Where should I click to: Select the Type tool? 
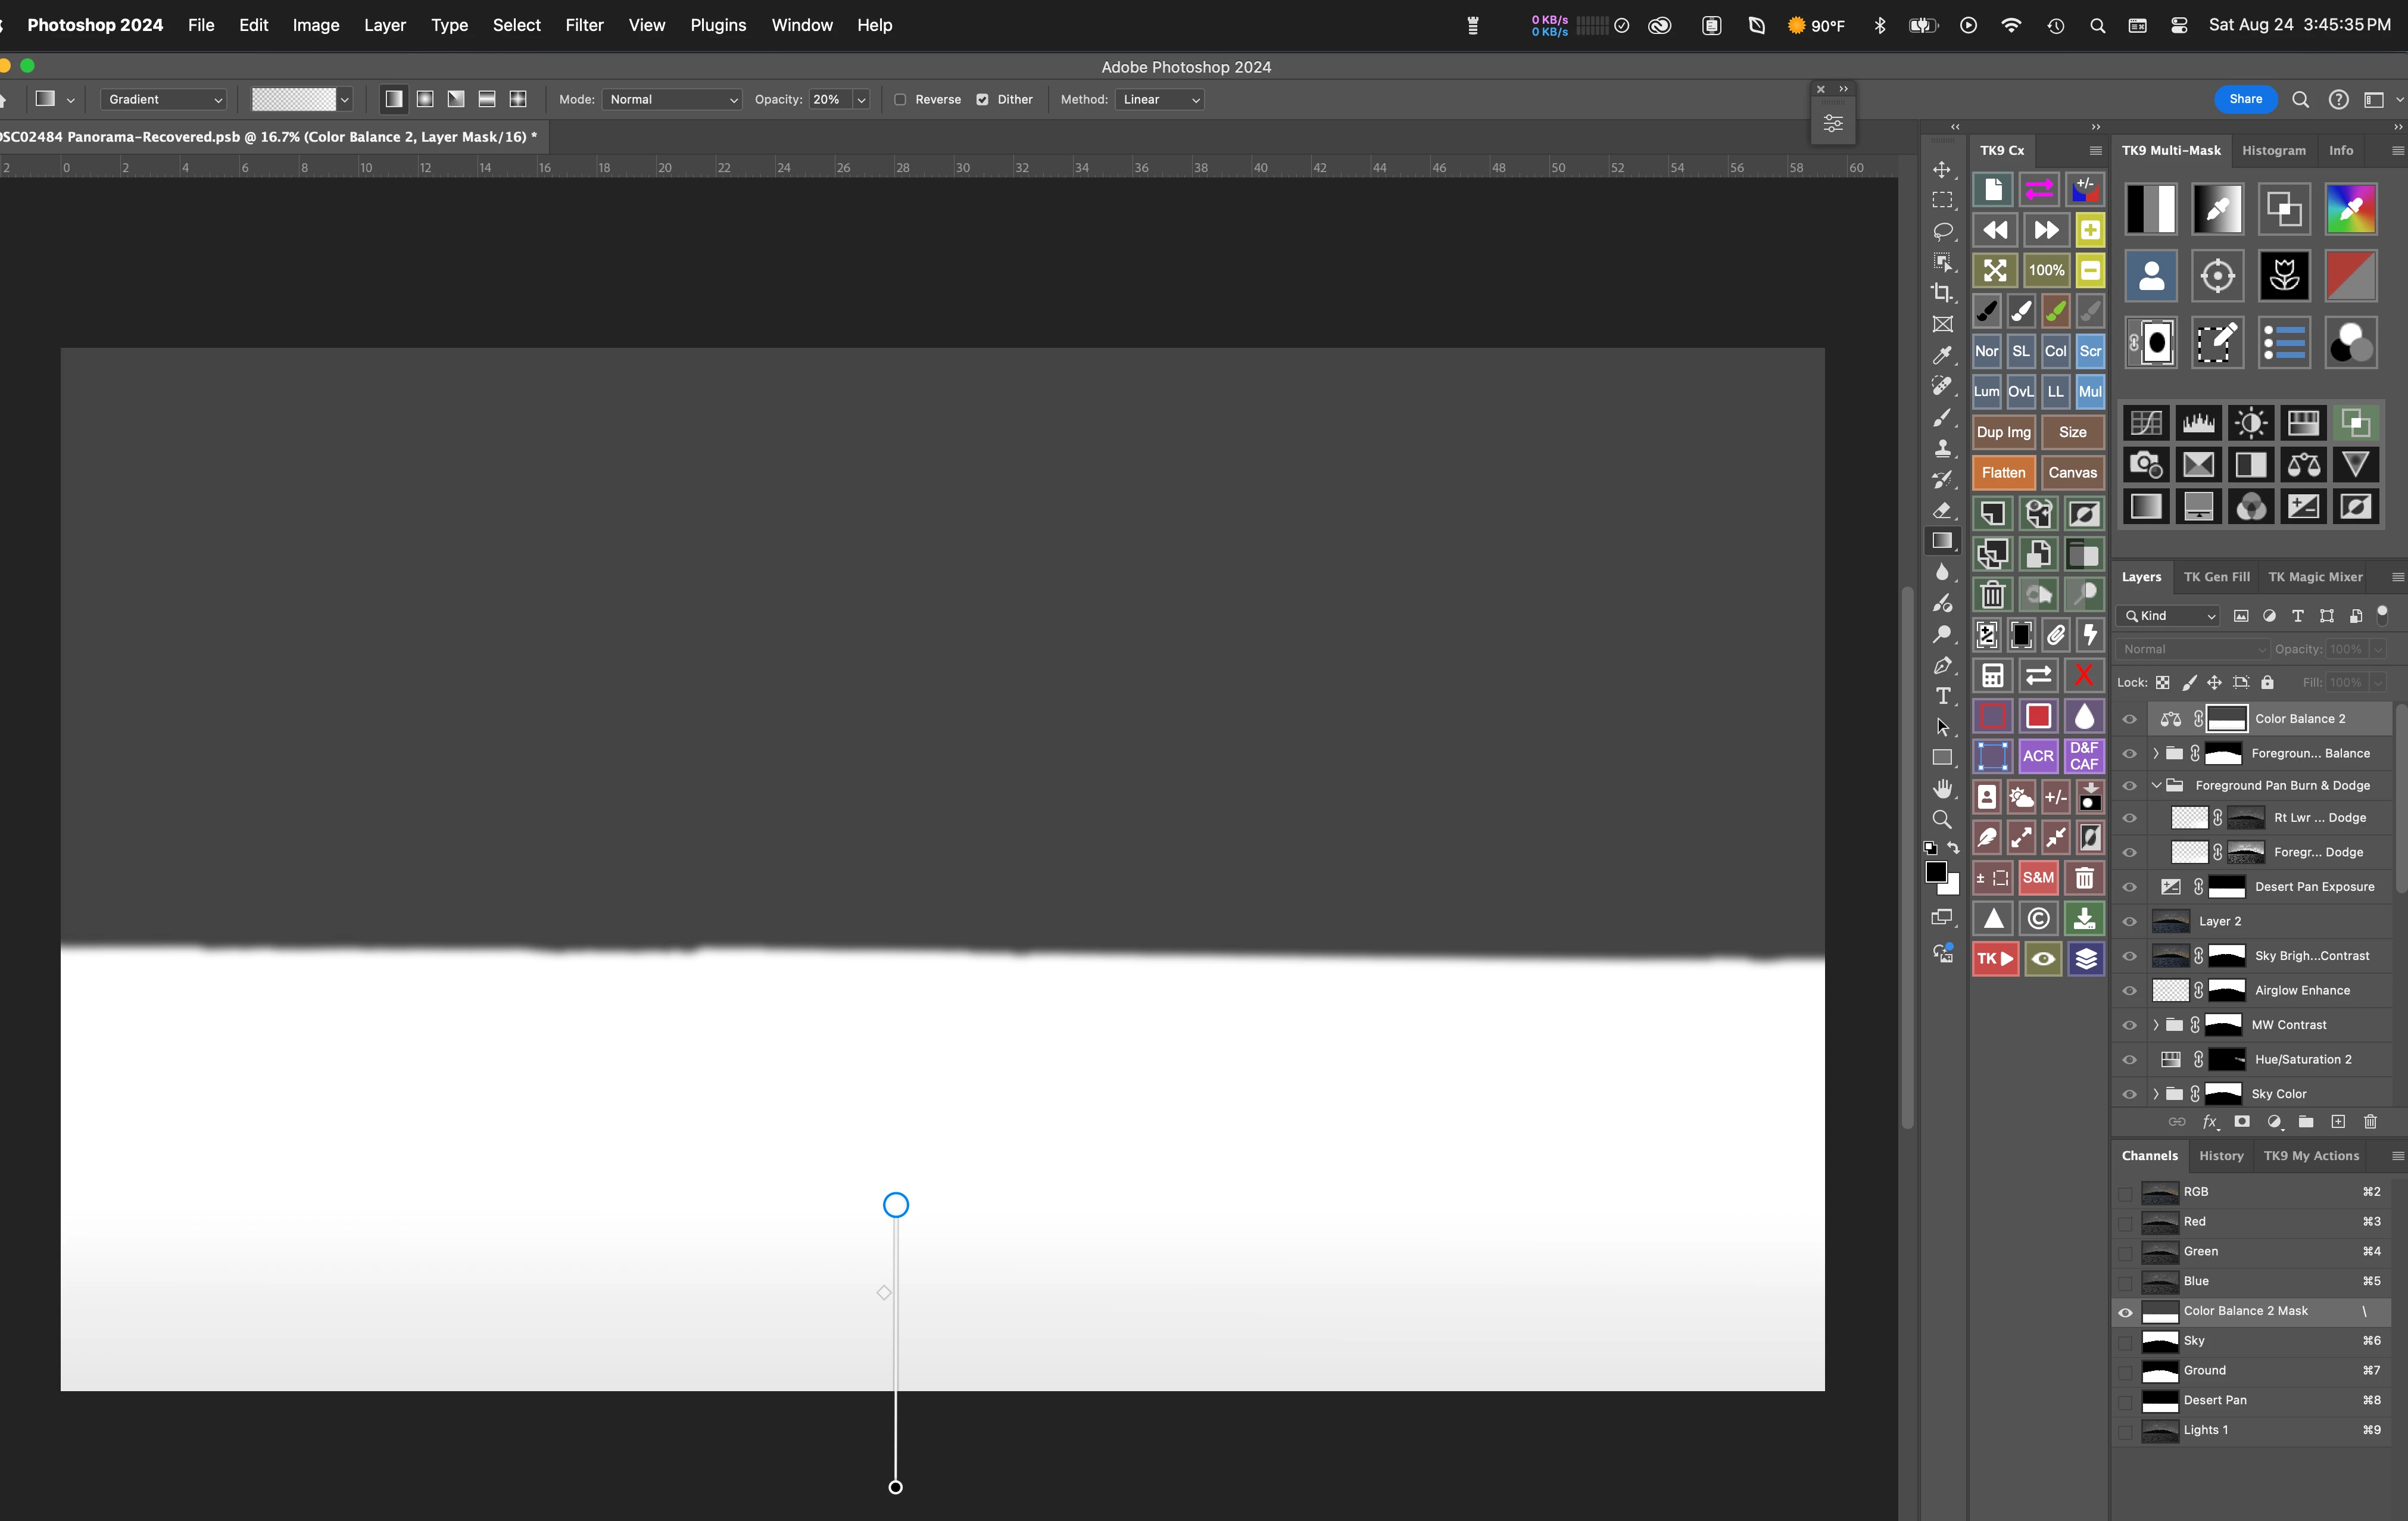click(x=1942, y=696)
